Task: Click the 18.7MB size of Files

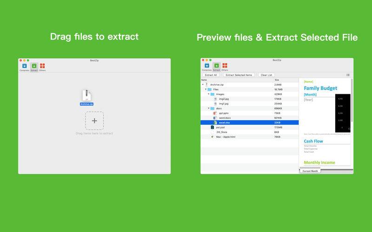Action: click(278, 90)
